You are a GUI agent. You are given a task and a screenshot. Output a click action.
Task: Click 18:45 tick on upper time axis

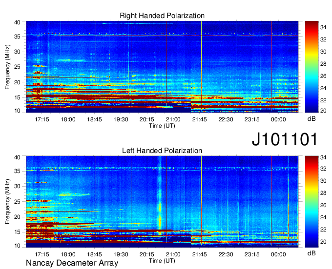[94, 119]
